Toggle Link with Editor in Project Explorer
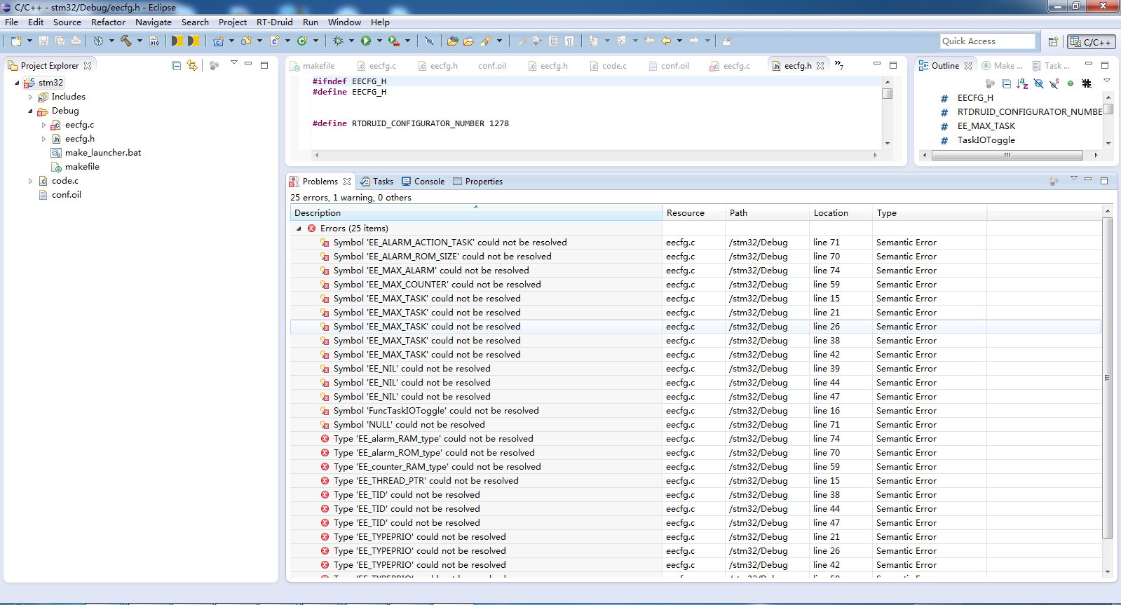This screenshot has width=1121, height=605. pos(192,65)
